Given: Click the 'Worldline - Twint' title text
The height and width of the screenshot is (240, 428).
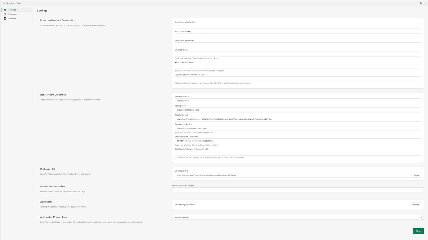Looking at the screenshot, I should coord(14,3).
